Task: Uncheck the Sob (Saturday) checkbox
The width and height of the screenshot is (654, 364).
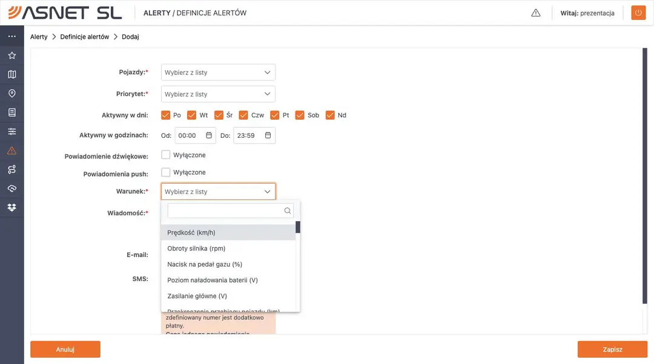Action: pos(300,115)
